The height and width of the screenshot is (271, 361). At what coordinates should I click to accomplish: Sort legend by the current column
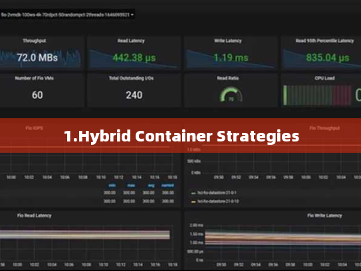coord(168,185)
